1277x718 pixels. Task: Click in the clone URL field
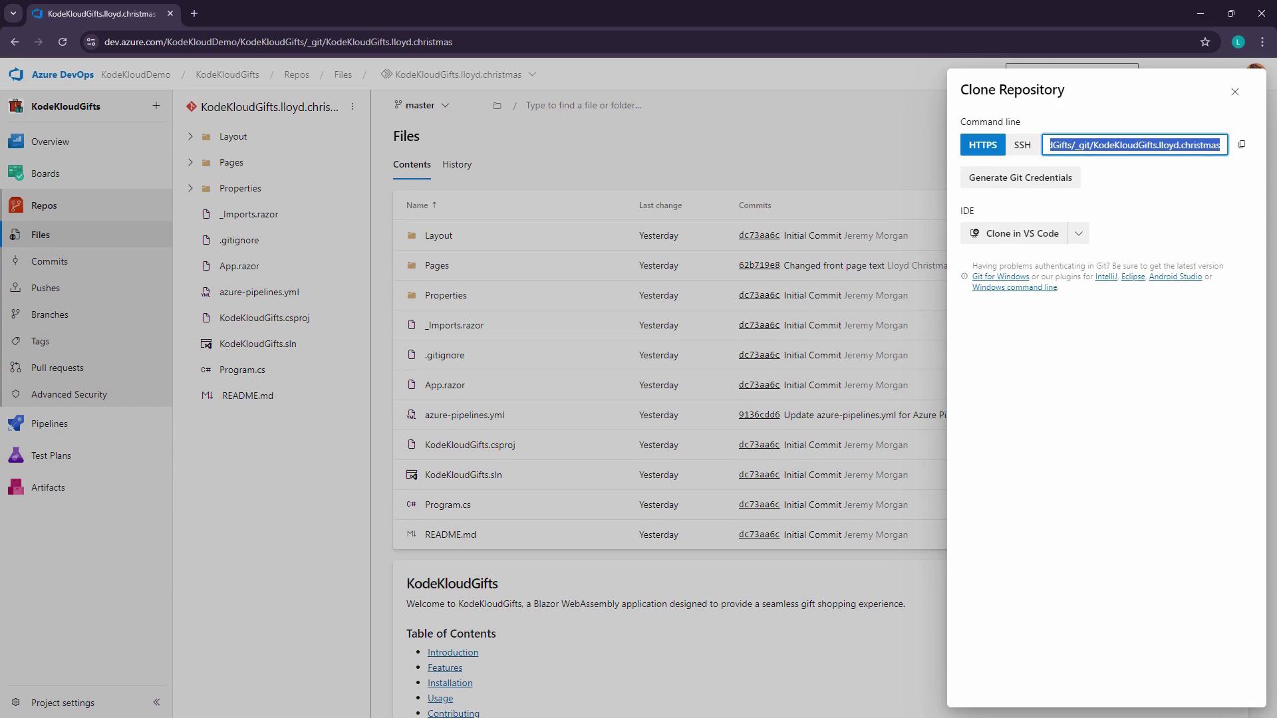[1135, 145]
